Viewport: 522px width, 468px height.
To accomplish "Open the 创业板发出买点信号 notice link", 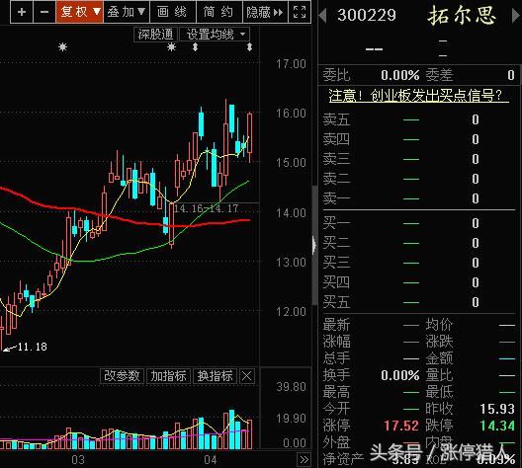I will (419, 96).
